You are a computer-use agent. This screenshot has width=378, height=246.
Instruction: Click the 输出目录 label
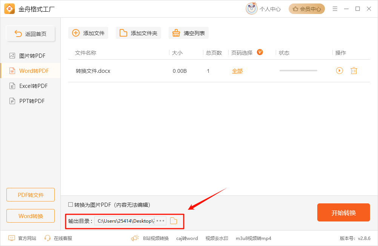[80, 221]
